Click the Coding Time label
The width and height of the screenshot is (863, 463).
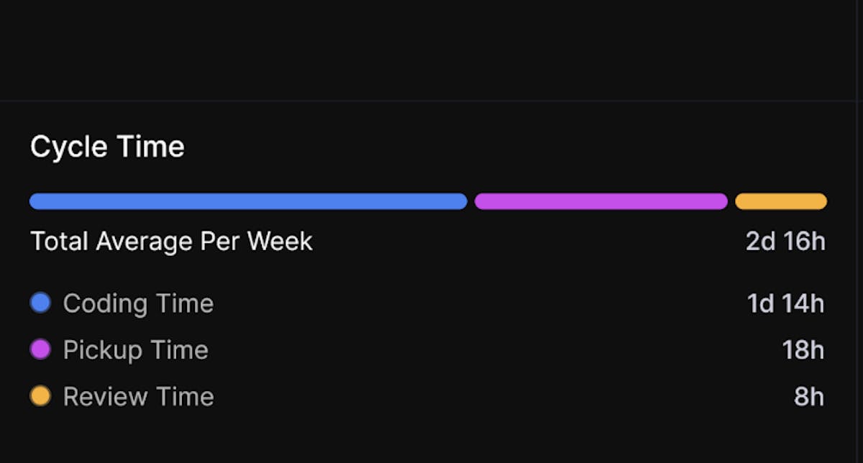tap(138, 303)
